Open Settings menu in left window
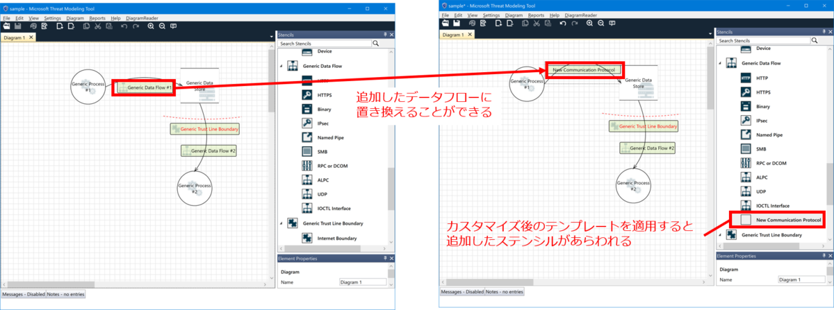Viewport: 834px width, 310px height. pos(52,17)
